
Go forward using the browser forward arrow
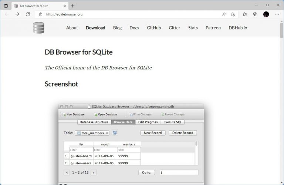(17, 14)
